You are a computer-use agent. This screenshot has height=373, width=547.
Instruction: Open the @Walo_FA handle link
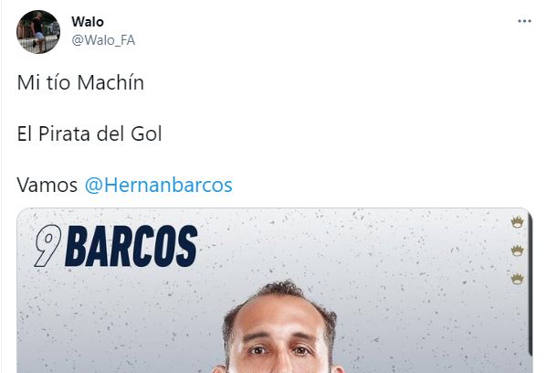103,40
